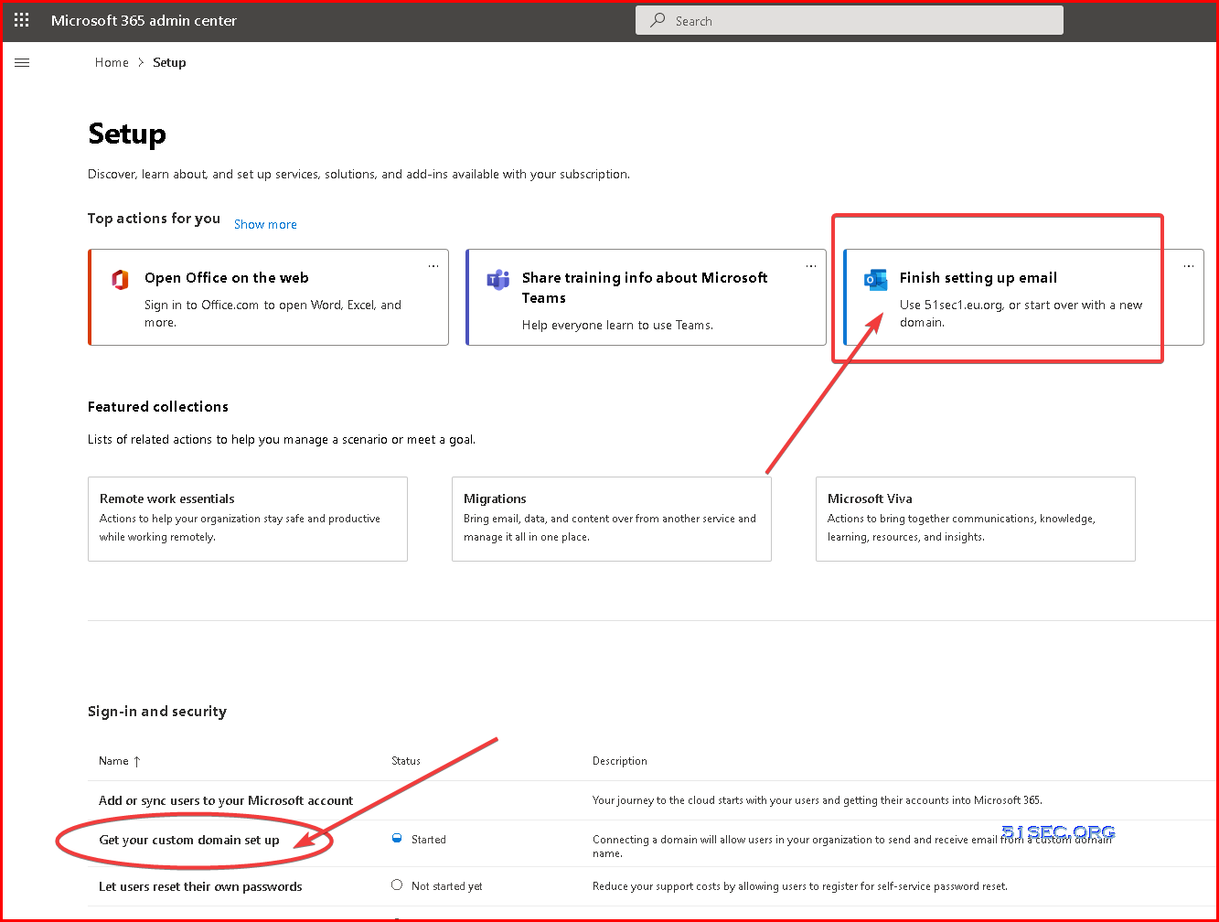Open Share training info about Teams card
Image resolution: width=1219 pixels, height=922 pixels.
coord(646,297)
